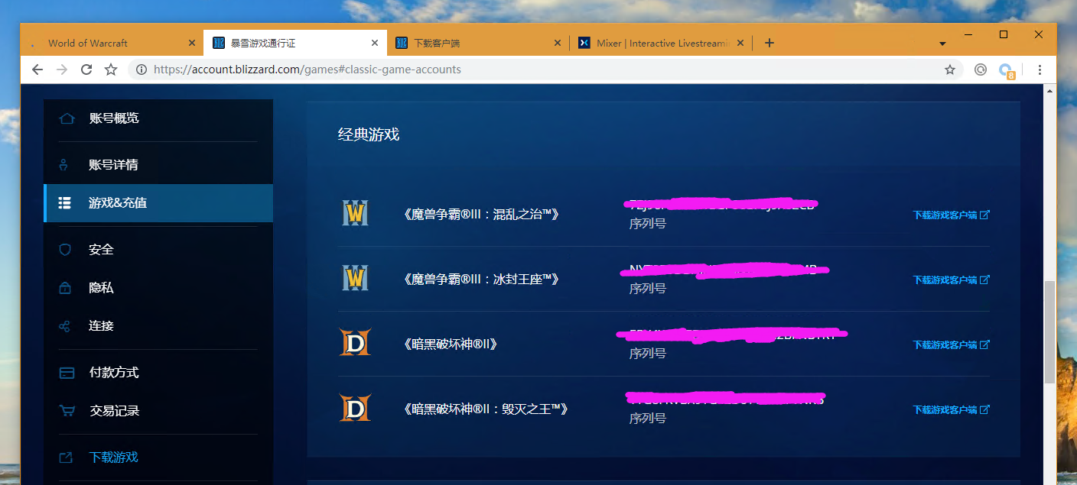Click the shield icon beside 安全
The height and width of the screenshot is (485, 1077).
(65, 250)
